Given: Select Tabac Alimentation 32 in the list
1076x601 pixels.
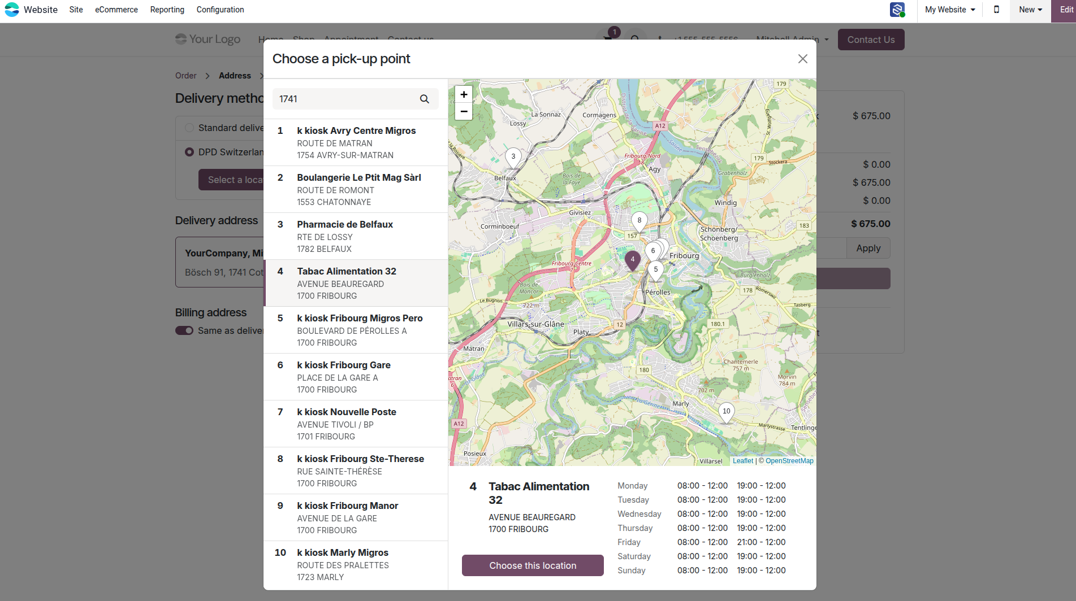Looking at the screenshot, I should point(356,283).
